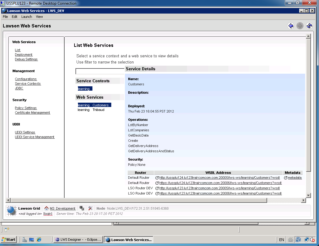The image size is (319, 246).
Task: Launch Internet Explorer from the quick launch bar
Action: [x=39, y=240]
